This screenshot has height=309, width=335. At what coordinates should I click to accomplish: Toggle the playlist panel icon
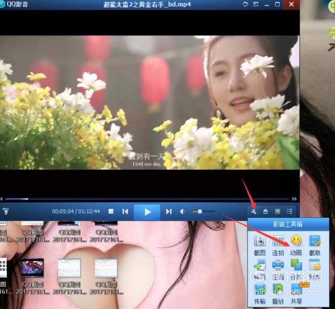289,212
